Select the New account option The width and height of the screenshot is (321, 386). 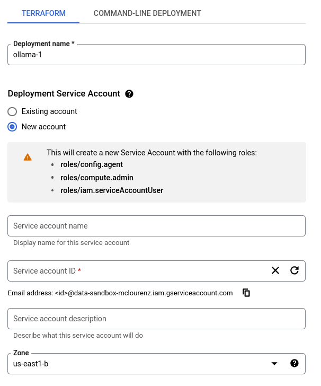[x=12, y=127]
